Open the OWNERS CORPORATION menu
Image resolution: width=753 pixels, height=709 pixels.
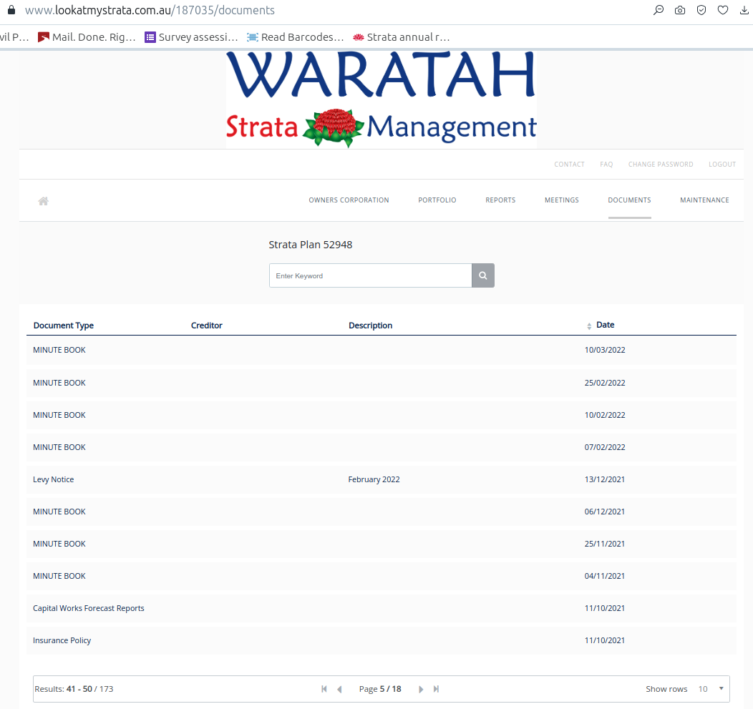pyautogui.click(x=349, y=200)
